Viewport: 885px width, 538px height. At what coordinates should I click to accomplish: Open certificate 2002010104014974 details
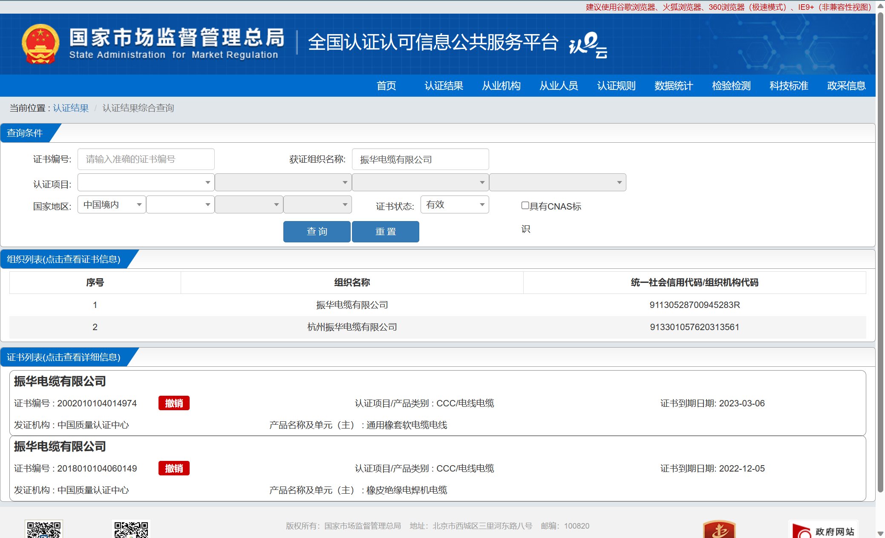click(x=438, y=403)
